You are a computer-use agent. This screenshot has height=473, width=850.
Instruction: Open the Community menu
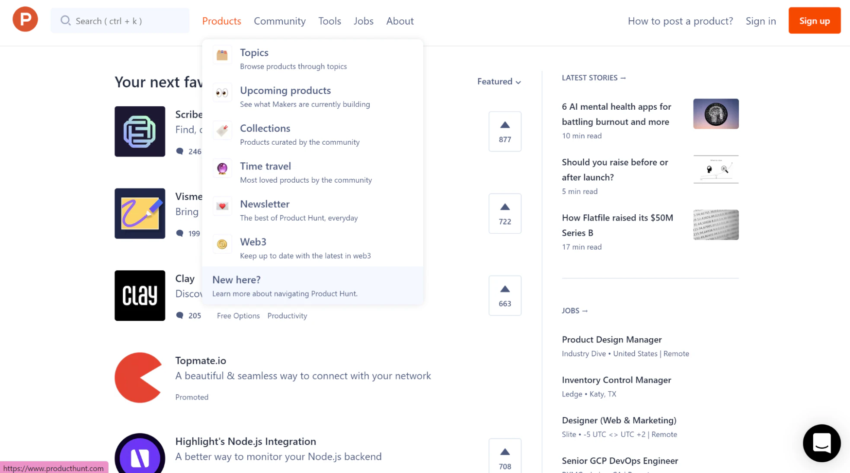click(280, 21)
